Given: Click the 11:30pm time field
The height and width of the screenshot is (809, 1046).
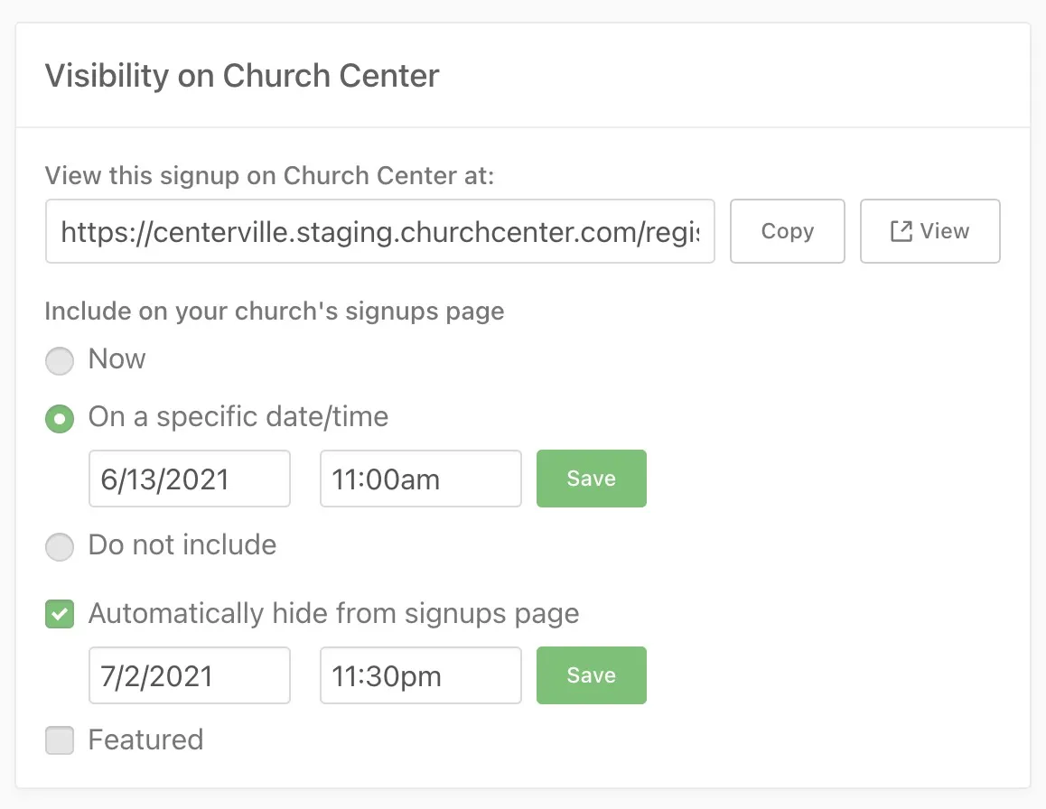Looking at the screenshot, I should point(420,675).
